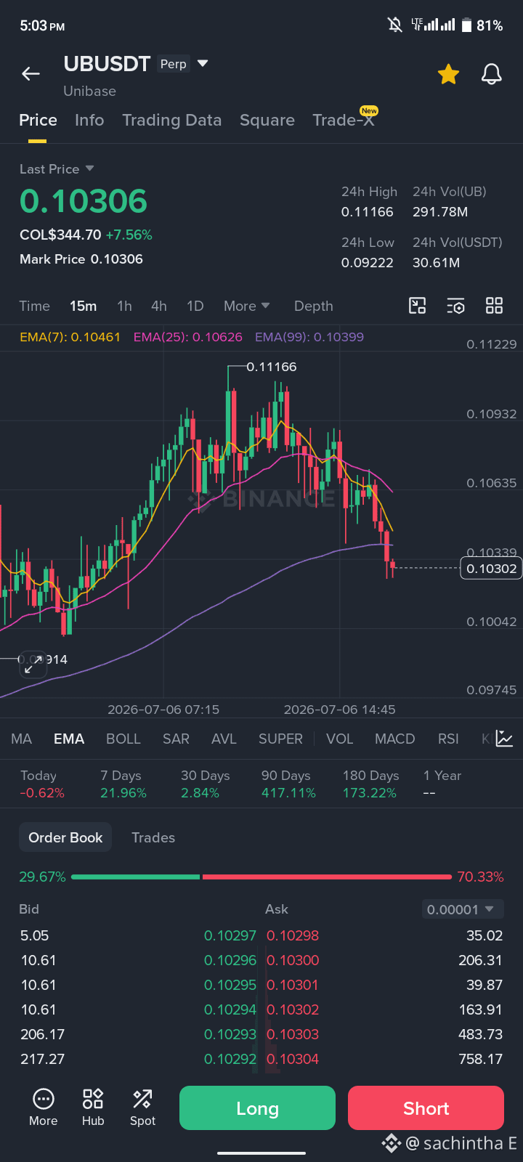Tap the Perp contract type badge
Image resolution: width=523 pixels, height=1162 pixels.
(173, 64)
